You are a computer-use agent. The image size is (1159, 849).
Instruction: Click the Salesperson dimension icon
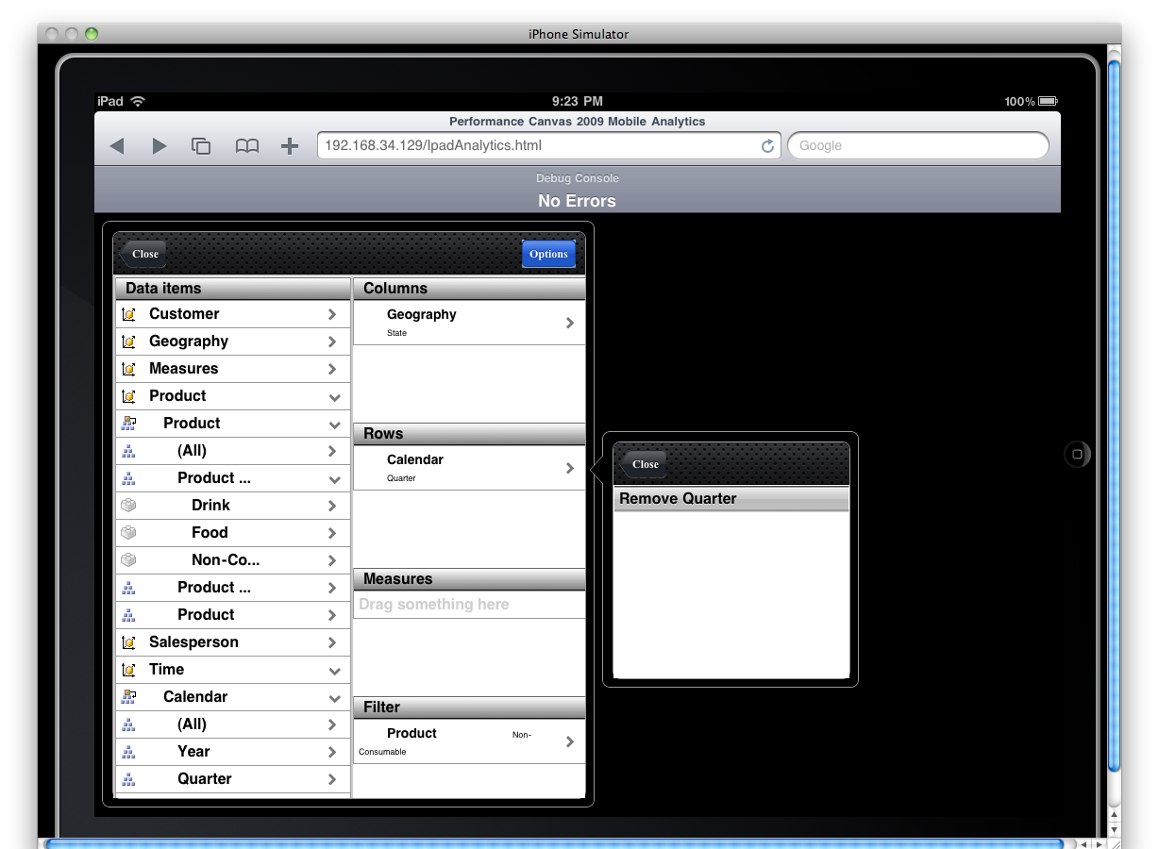(x=128, y=642)
